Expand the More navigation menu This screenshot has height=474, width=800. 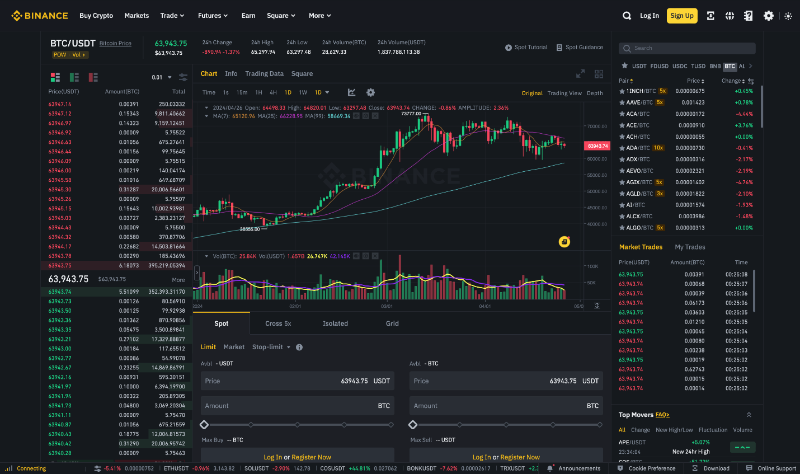[320, 16]
